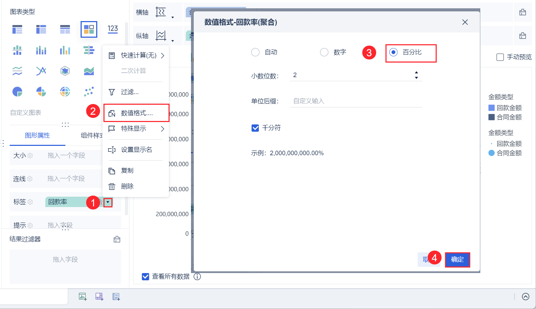This screenshot has width=536, height=309.
Task: Select the pie chart type
Action: [x=17, y=92]
